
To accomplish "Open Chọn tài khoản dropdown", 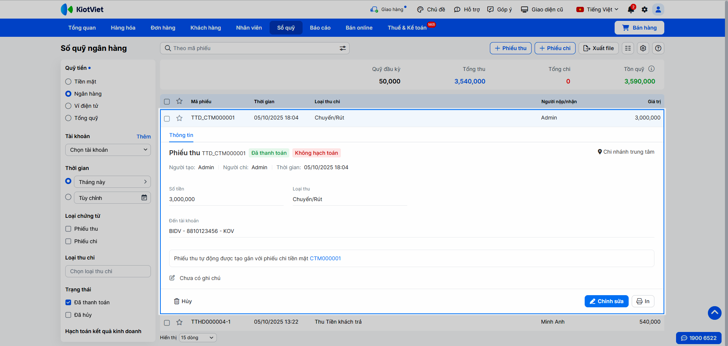I will tap(108, 150).
